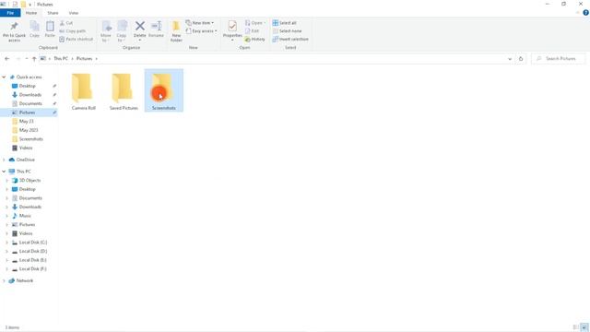Screen dimensions: 590x332
Task: Click the Paste ribbon icon
Action: (x=50, y=27)
